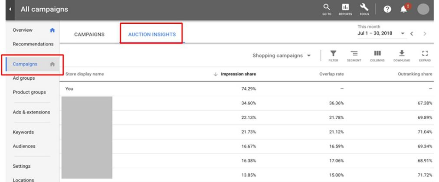Select the Auction Insights tab
This screenshot has height=182, width=439.
pos(152,35)
